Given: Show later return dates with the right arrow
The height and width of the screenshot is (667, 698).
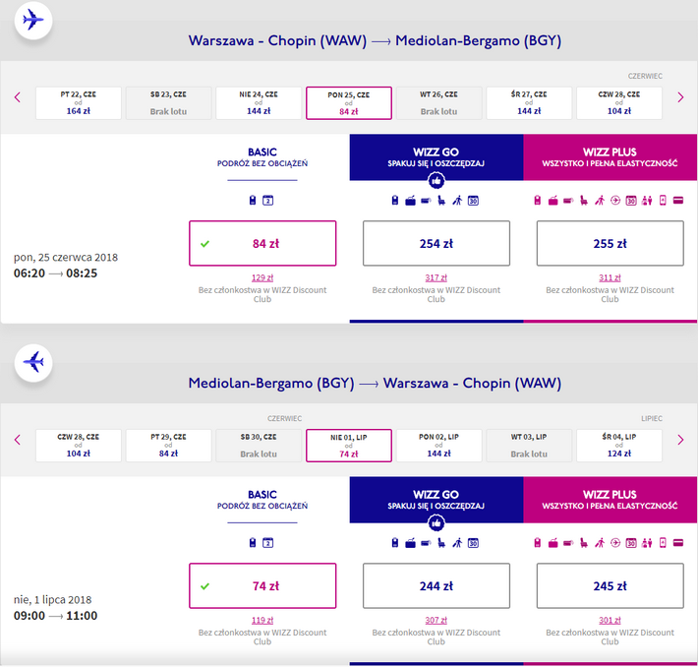Looking at the screenshot, I should 680,440.
